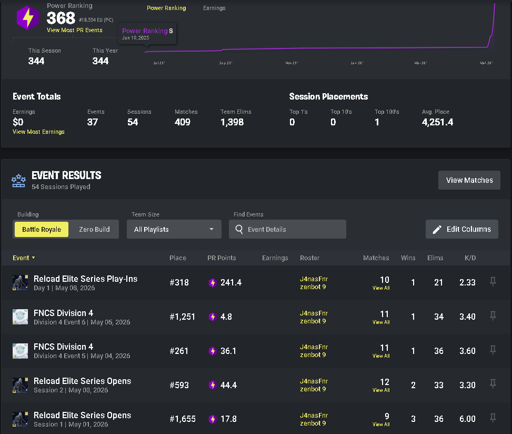Click the #318 place value
Image resolution: width=512 pixels, height=434 pixels.
tap(179, 283)
